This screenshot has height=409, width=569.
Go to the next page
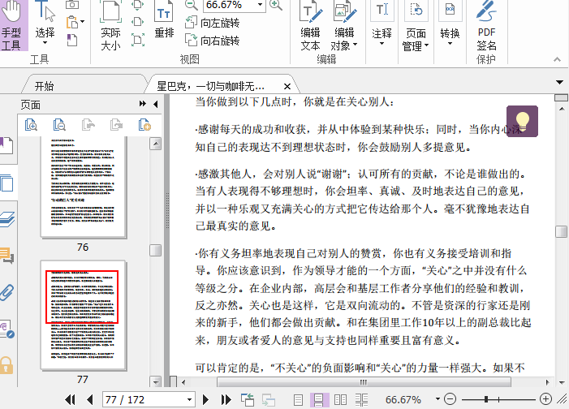click(205, 399)
